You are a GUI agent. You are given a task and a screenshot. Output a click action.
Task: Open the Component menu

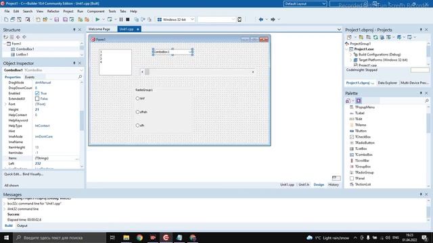(x=95, y=11)
